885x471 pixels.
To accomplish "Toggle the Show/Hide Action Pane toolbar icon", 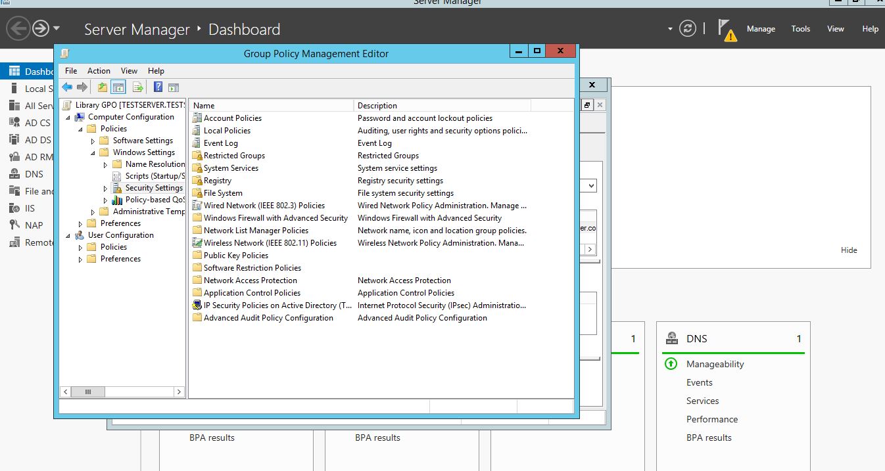I will click(x=174, y=87).
